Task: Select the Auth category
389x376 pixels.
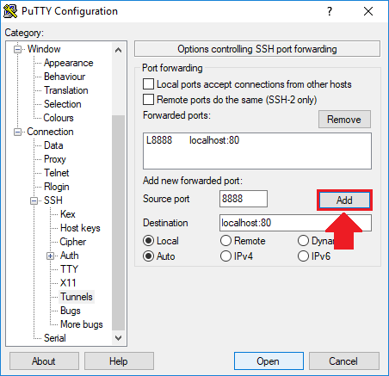Action: [x=70, y=256]
